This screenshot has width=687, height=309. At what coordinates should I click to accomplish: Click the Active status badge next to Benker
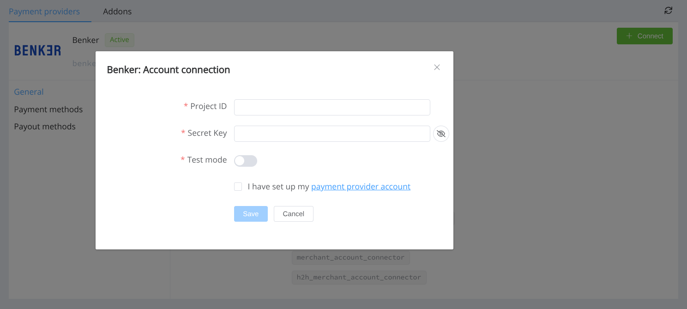click(119, 40)
